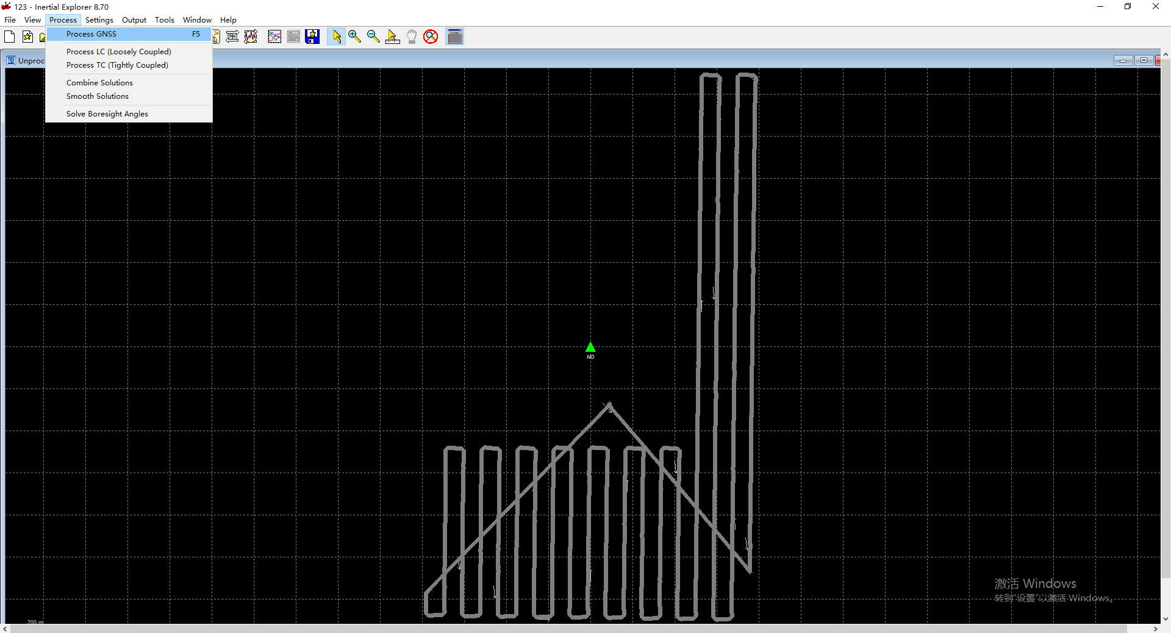Click the green base station triangle marker
This screenshot has height=633, width=1171.
[590, 348]
